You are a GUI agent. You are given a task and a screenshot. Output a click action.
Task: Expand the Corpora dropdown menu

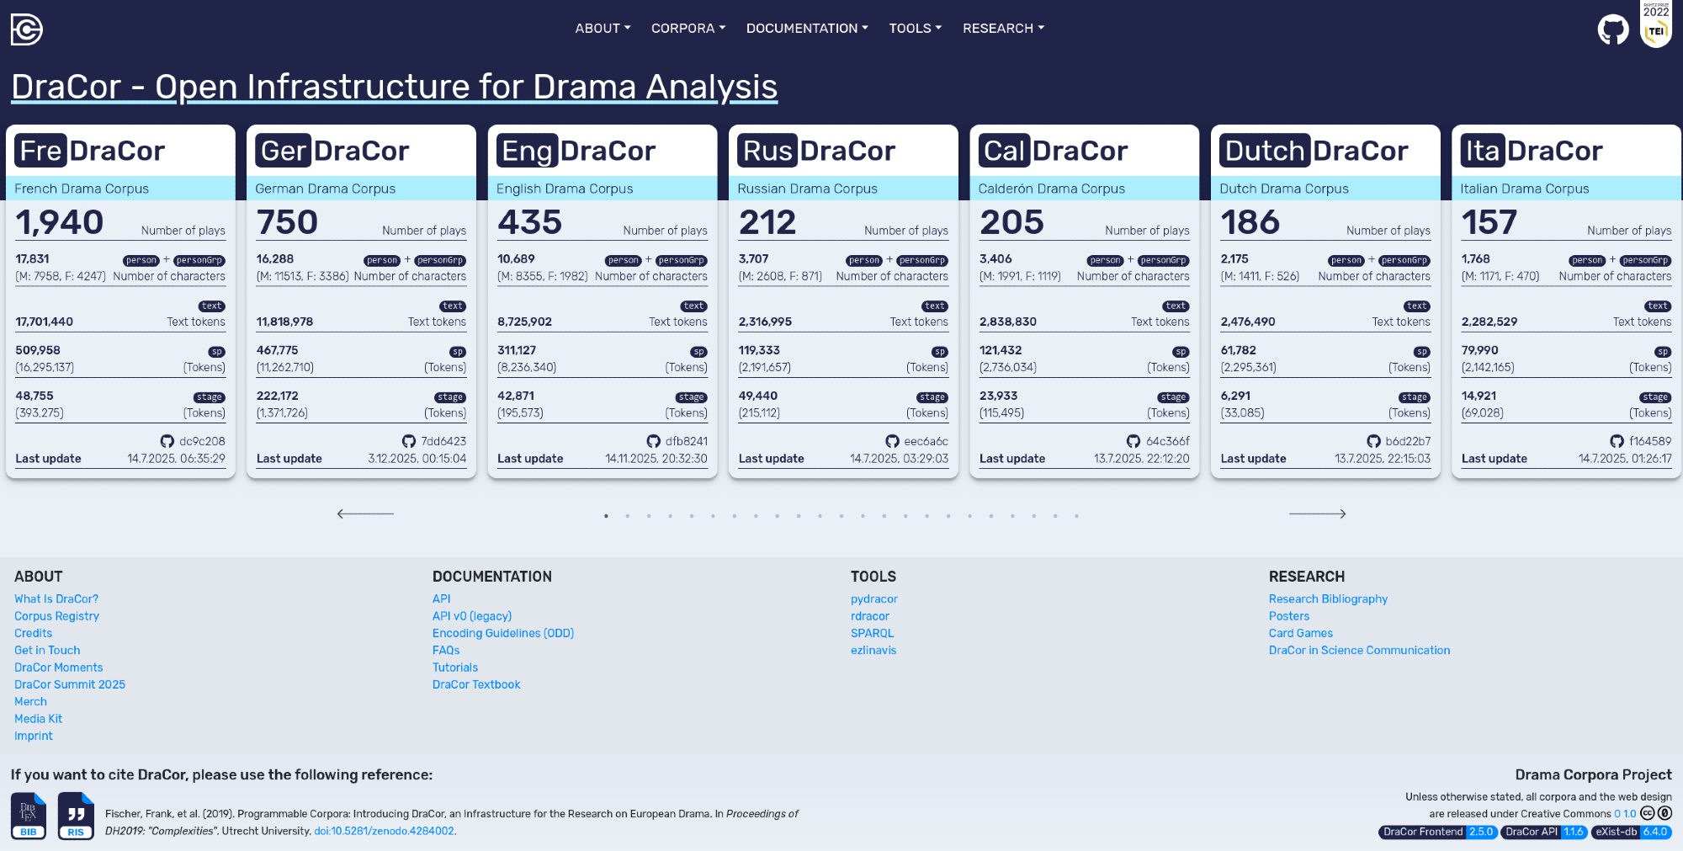688,29
